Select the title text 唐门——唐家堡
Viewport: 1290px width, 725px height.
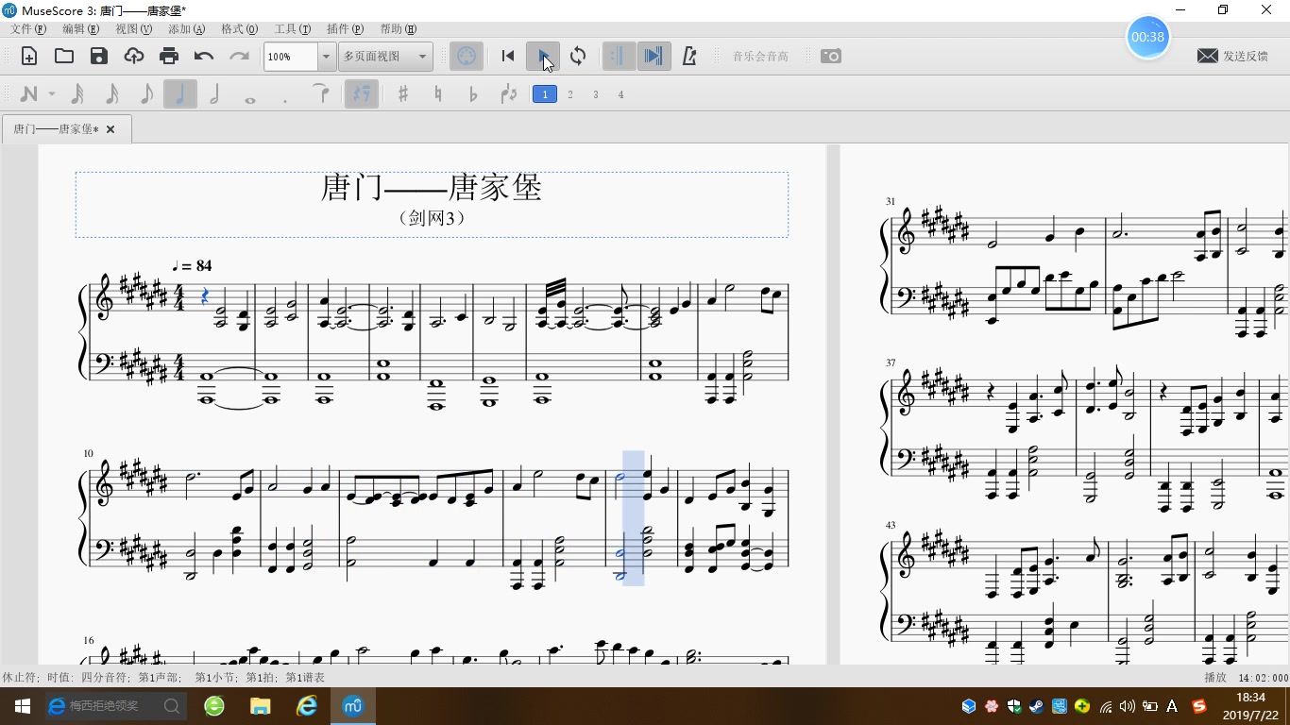coord(432,188)
